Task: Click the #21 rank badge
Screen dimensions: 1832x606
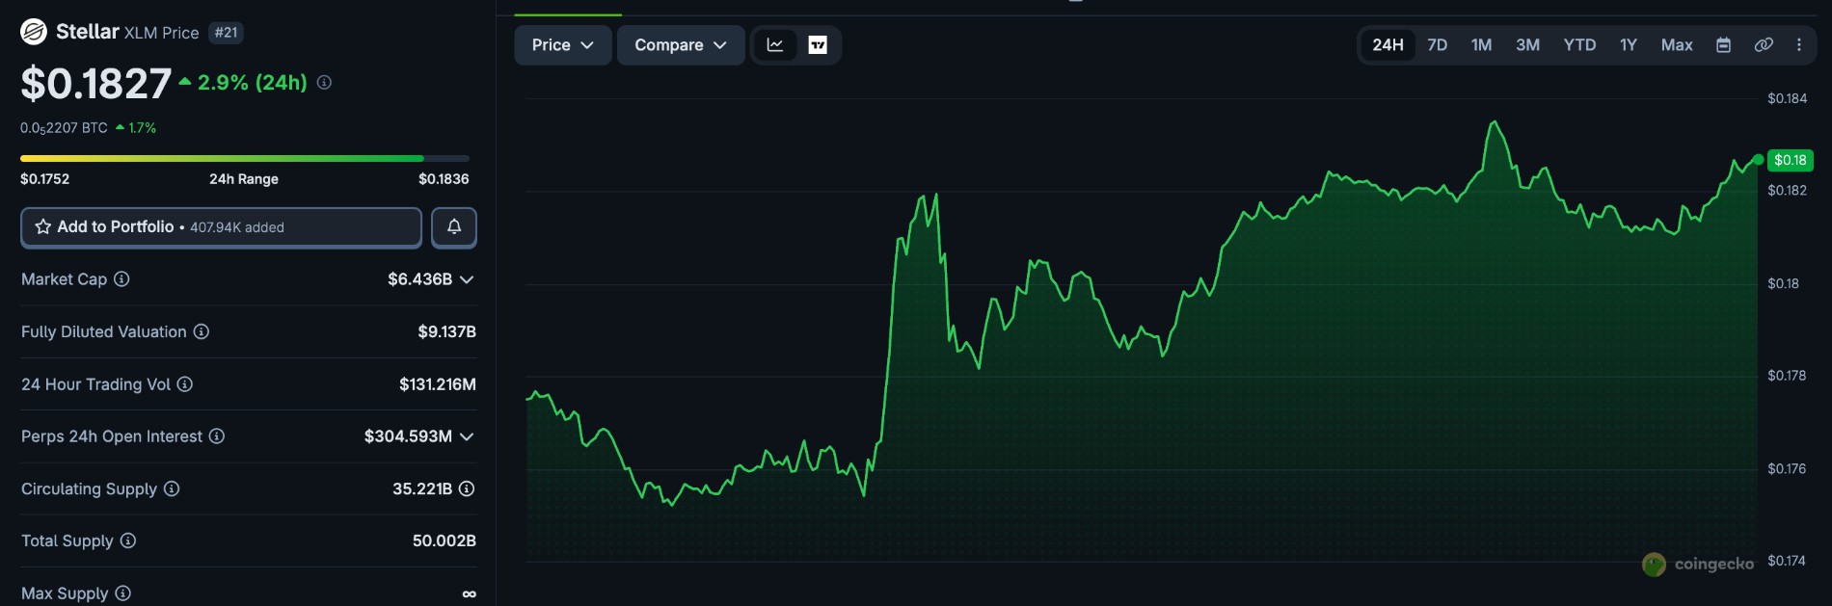Action: [227, 33]
